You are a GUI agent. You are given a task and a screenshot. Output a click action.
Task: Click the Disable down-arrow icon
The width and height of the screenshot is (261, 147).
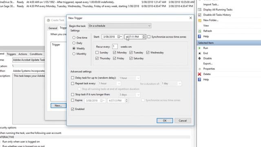(x=199, y=58)
